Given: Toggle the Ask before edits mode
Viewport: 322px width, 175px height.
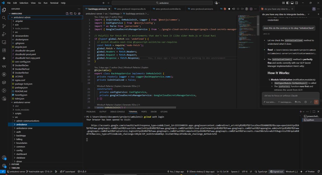Looking at the screenshot, I should coord(269,102).
